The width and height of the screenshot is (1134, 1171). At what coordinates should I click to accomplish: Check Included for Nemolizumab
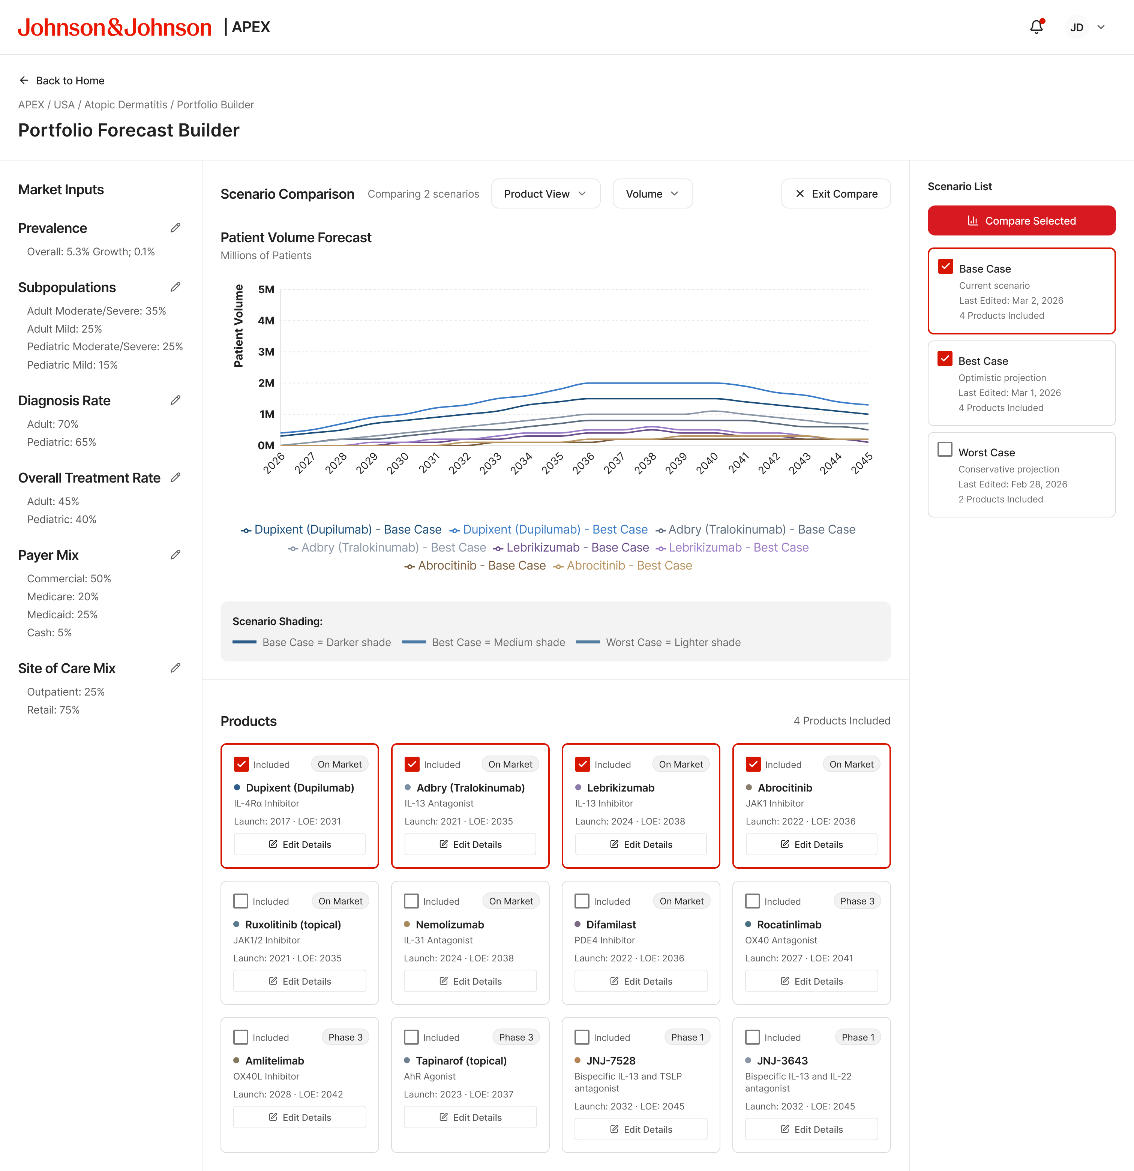(411, 901)
